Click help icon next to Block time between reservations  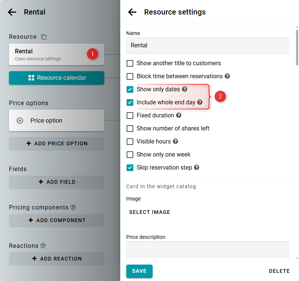[227, 76]
